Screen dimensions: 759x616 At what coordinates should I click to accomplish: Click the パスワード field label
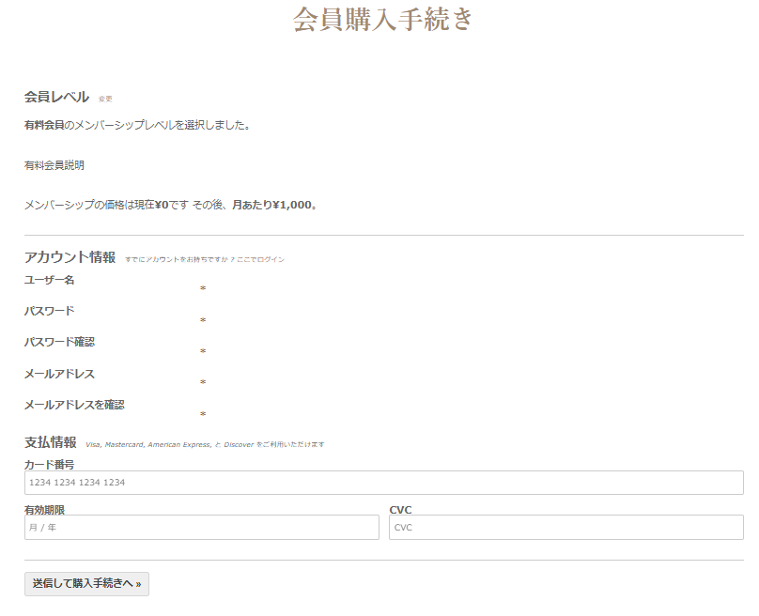(49, 311)
